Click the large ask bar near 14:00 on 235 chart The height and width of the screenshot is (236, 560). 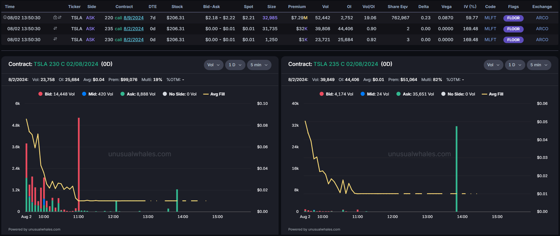tap(456, 169)
